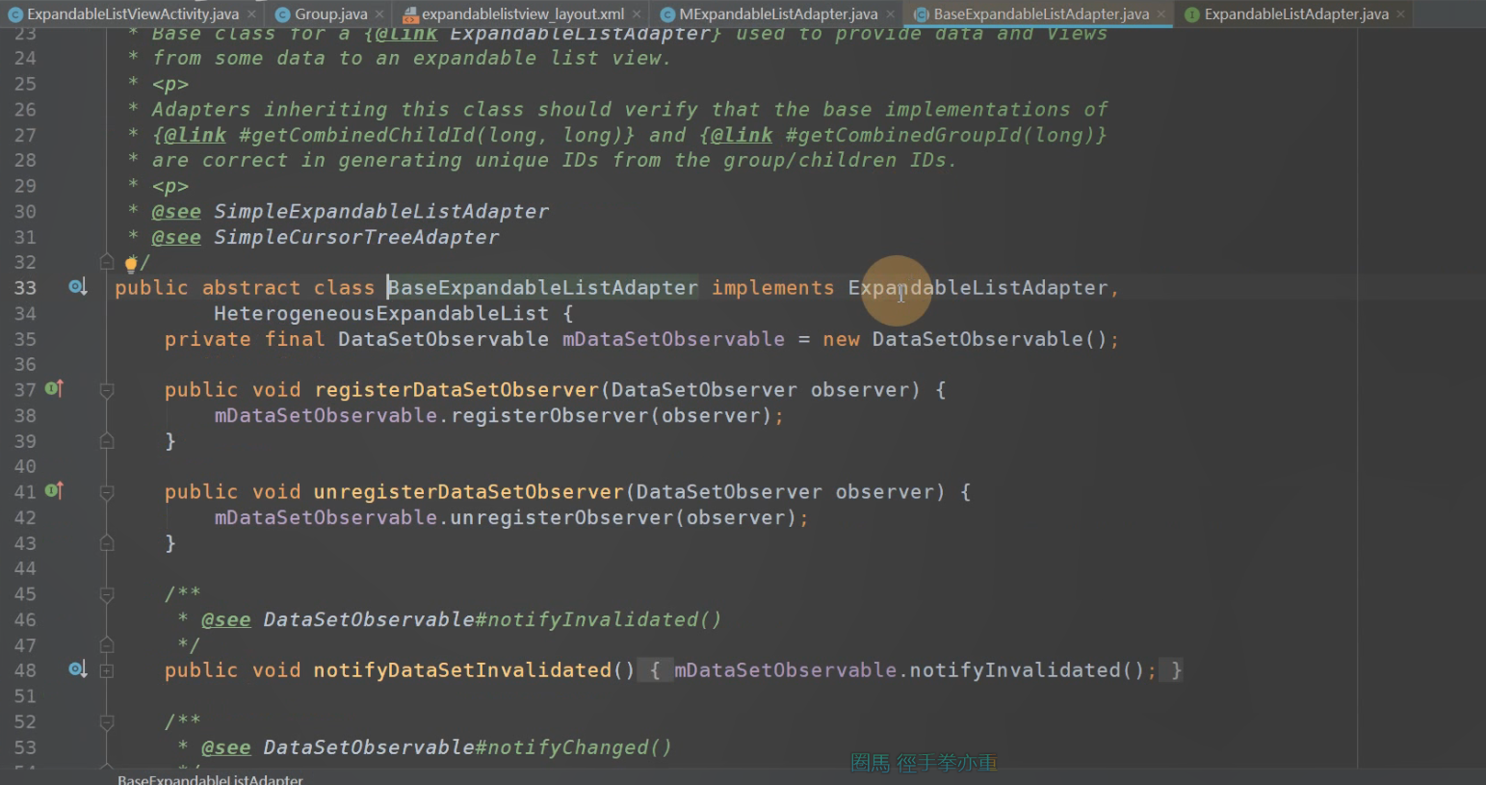Click the mDataSetObservable field declaration on line 35
Viewport: 1486px width, 785px height.
tap(673, 339)
